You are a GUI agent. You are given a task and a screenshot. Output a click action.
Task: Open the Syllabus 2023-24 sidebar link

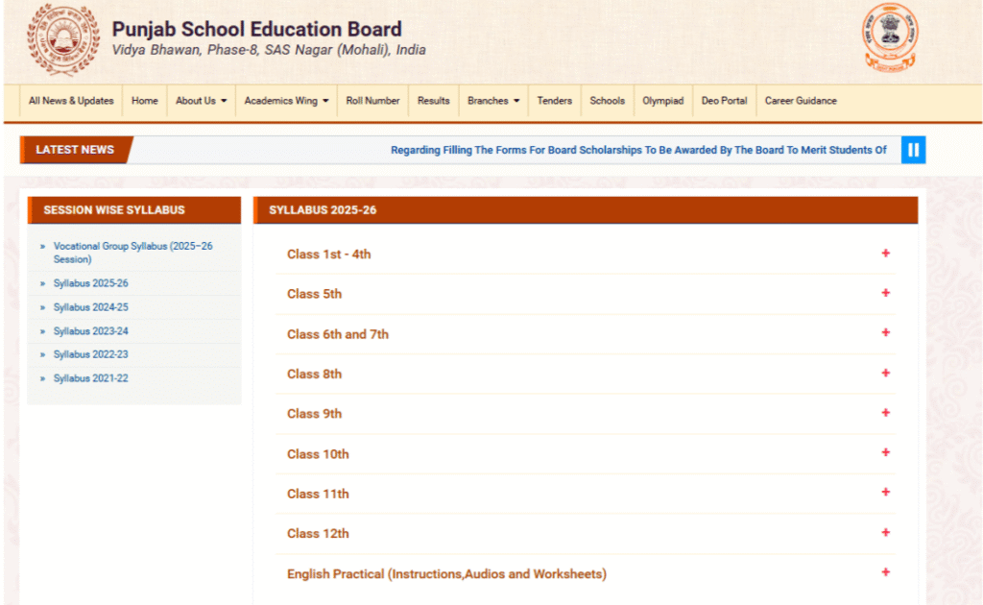point(91,331)
